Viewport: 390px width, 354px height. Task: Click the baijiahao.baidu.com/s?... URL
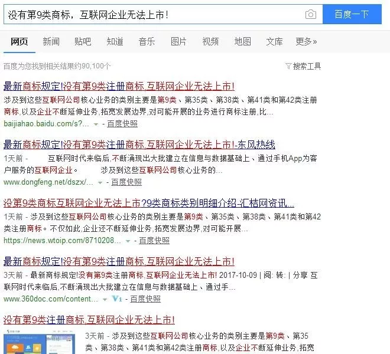tap(46, 124)
